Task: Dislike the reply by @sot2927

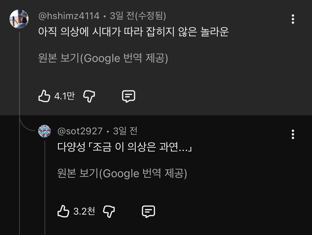Action: (109, 211)
